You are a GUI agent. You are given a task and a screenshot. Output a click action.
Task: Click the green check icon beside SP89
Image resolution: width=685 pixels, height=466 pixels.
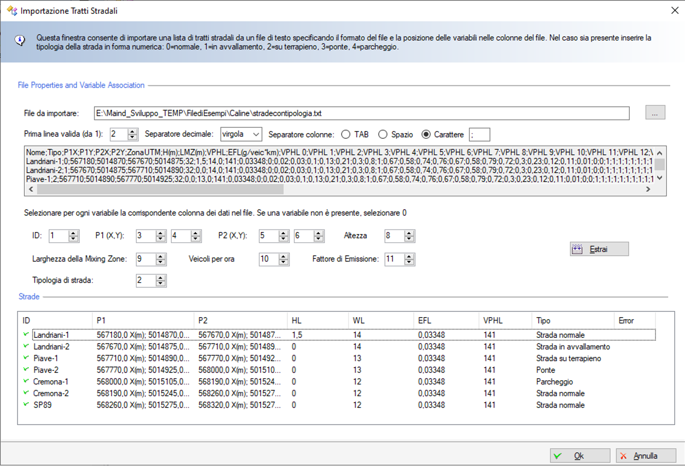(x=26, y=405)
